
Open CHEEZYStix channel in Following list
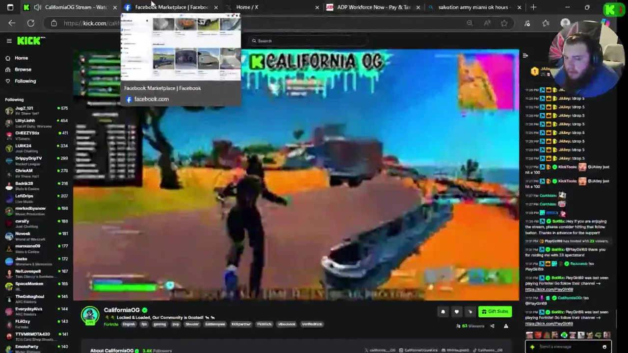36,135
